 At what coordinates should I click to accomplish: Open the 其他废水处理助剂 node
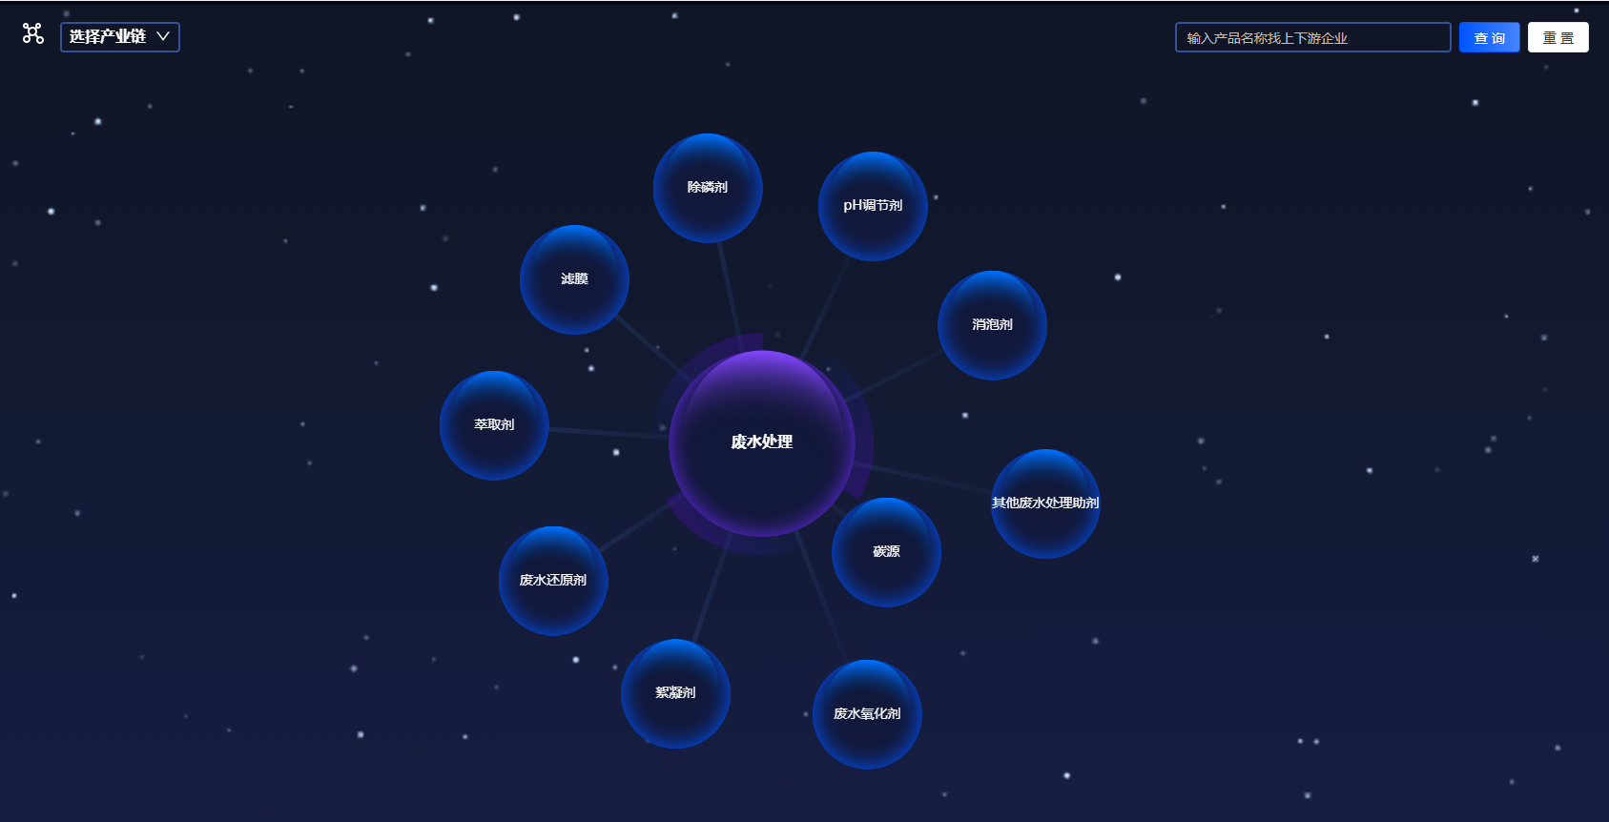[1045, 503]
